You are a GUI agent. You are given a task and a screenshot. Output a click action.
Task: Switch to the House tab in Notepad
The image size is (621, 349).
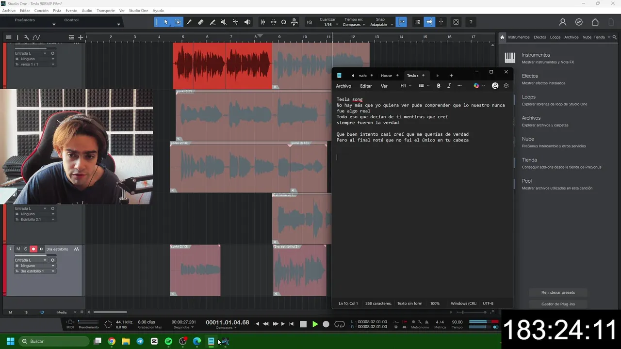pyautogui.click(x=387, y=76)
